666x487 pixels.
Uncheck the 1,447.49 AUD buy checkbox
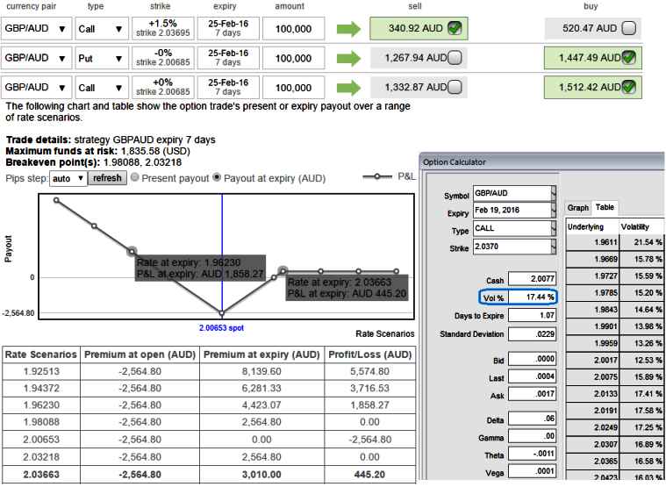(x=628, y=58)
